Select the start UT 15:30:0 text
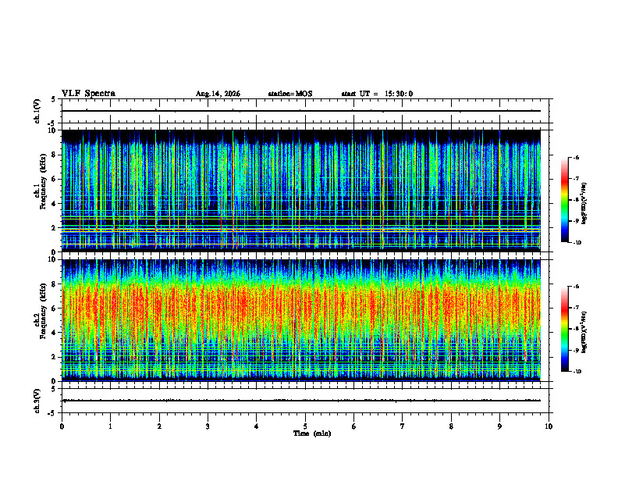Viewport: 618px width, 478px height. [377, 94]
